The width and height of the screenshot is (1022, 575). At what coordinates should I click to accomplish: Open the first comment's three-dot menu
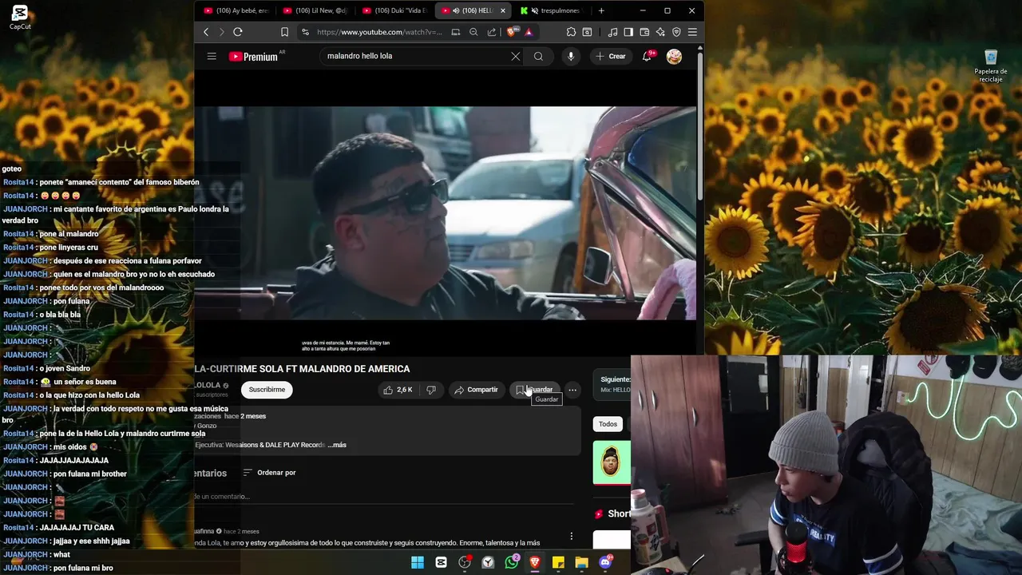[571, 536]
